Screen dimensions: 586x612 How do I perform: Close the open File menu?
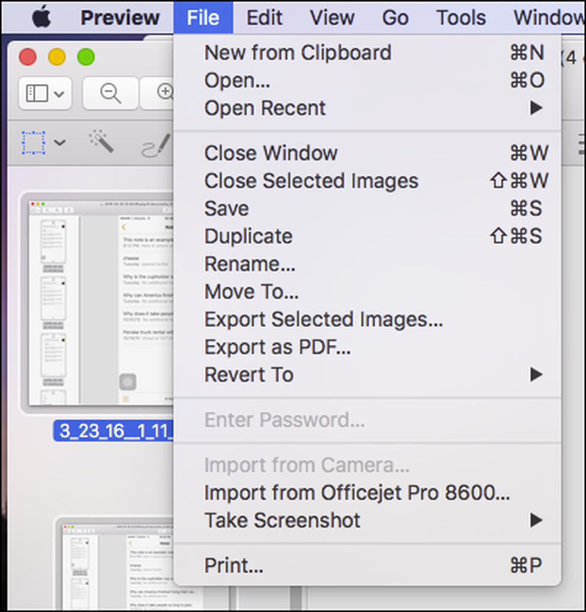(x=203, y=18)
